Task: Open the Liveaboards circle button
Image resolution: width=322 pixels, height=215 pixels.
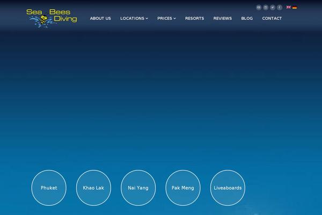Action: pos(228,188)
